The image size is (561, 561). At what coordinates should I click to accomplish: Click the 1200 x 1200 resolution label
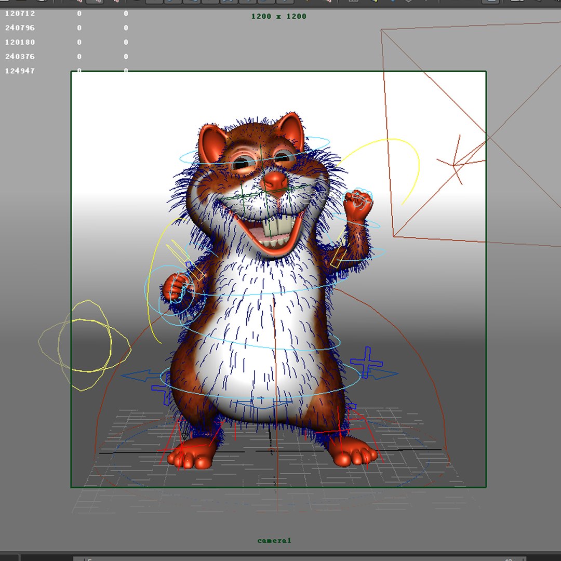point(279,17)
